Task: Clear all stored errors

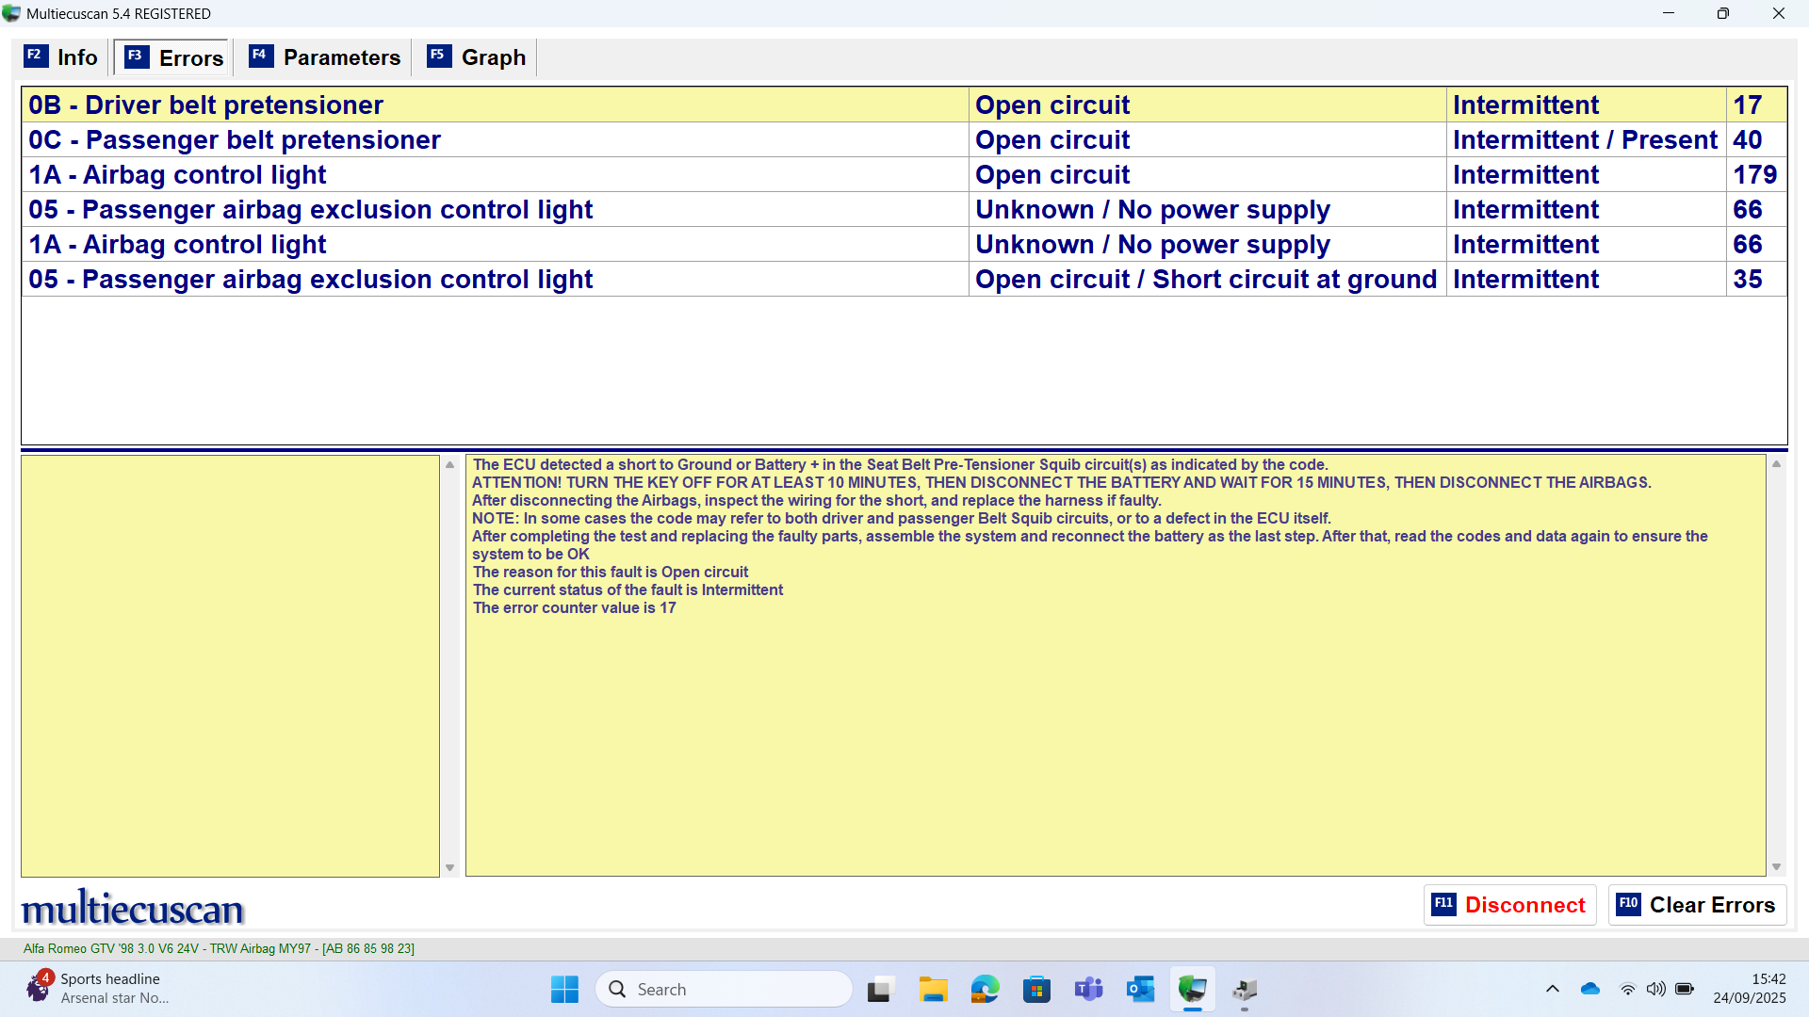Action: point(1696,905)
